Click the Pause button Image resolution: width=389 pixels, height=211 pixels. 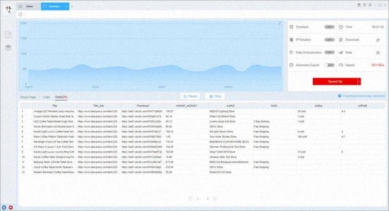[x=190, y=96]
